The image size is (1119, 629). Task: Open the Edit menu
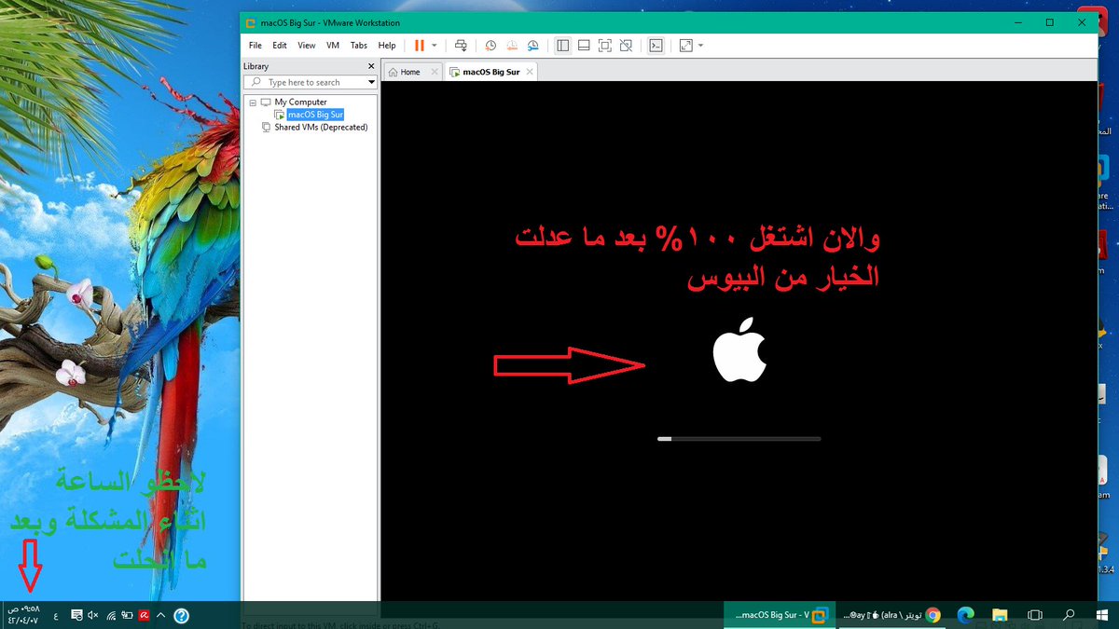(280, 45)
